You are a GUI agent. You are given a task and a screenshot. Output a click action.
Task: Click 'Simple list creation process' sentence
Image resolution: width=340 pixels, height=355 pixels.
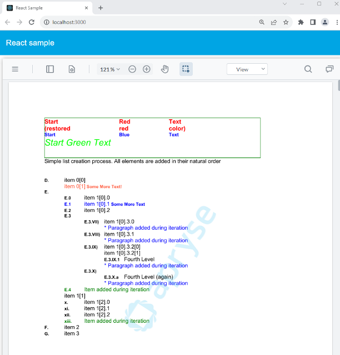click(x=132, y=161)
